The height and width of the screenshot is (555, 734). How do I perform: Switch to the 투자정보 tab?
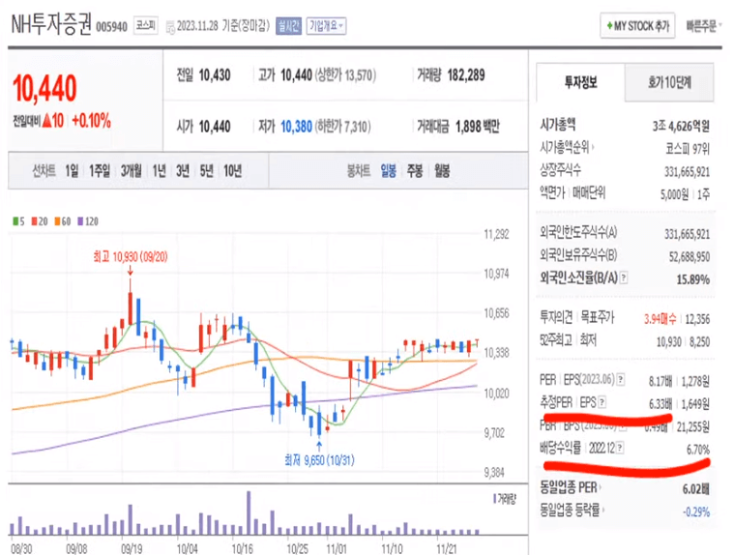(580, 83)
